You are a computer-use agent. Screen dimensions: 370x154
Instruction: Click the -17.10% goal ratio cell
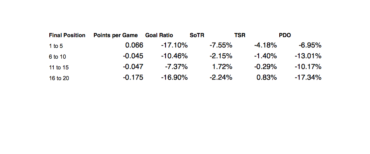[174, 45]
